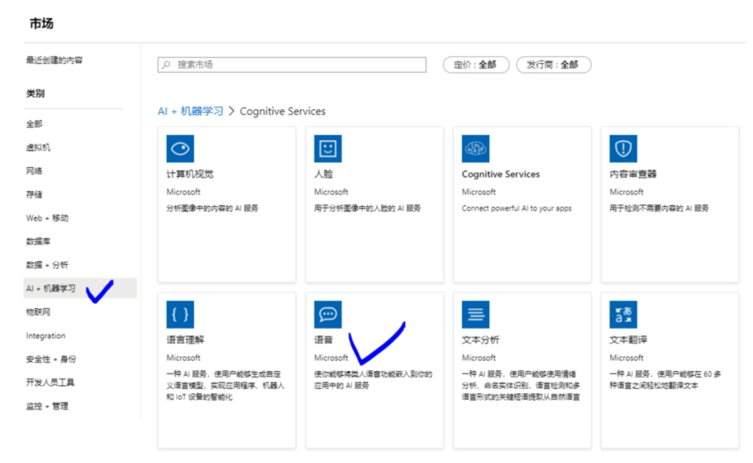The image size is (753, 463).
Task: Open the 人脸 face icon
Action: (x=328, y=149)
